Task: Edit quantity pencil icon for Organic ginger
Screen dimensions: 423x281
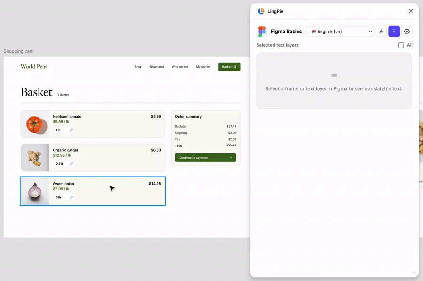Action: click(71, 164)
